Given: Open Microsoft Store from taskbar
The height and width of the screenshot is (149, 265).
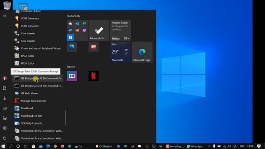Looking at the screenshot, I should click(34, 146).
